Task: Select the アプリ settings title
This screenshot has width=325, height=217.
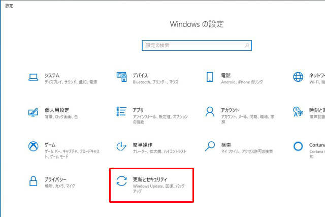Action: click(x=138, y=110)
